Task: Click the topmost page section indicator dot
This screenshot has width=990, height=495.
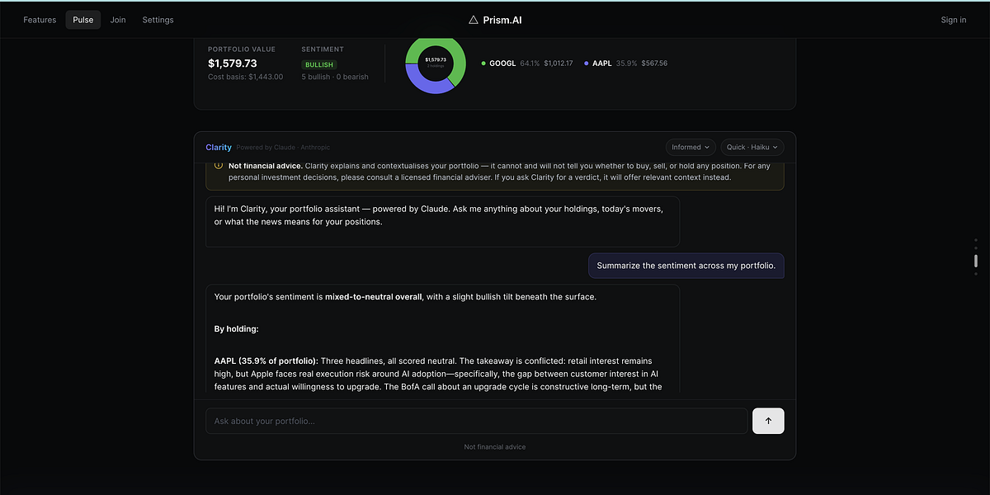Action: pyautogui.click(x=976, y=240)
